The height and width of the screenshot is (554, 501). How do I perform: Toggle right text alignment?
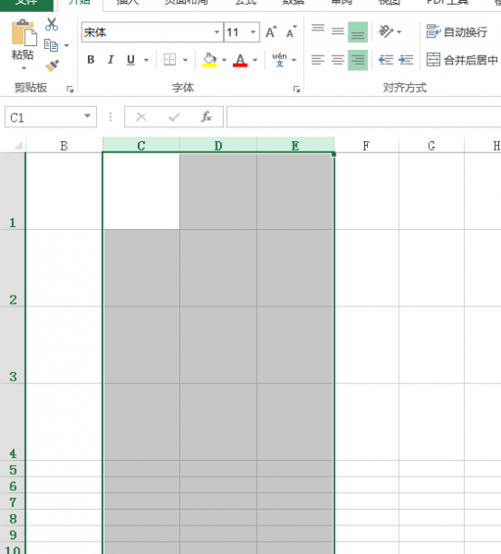coord(358,60)
